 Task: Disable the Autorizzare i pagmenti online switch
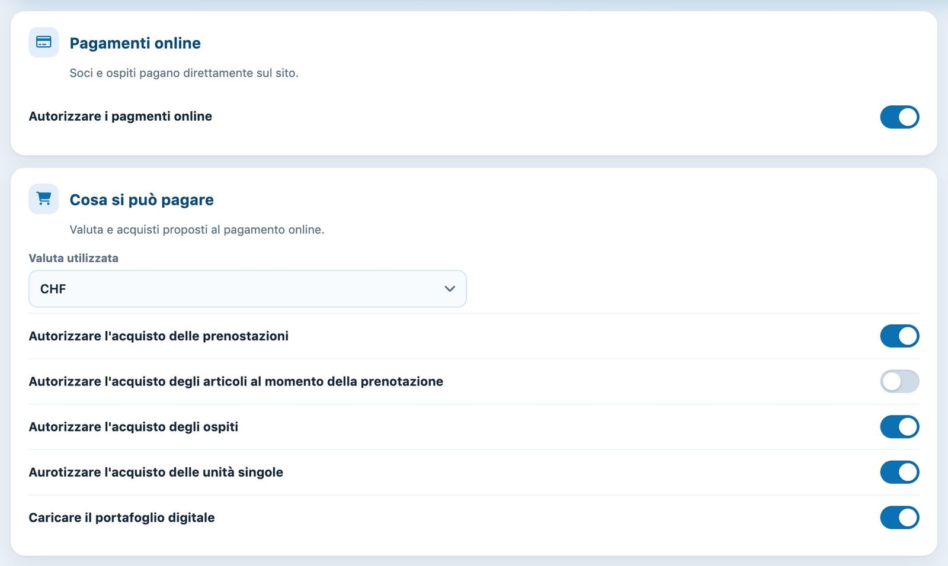[x=899, y=117]
